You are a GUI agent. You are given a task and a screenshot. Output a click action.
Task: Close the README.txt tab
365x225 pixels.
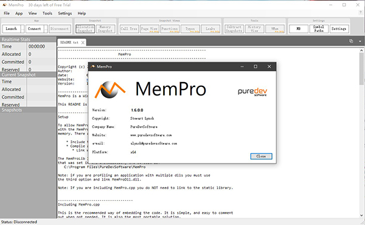[83, 43]
